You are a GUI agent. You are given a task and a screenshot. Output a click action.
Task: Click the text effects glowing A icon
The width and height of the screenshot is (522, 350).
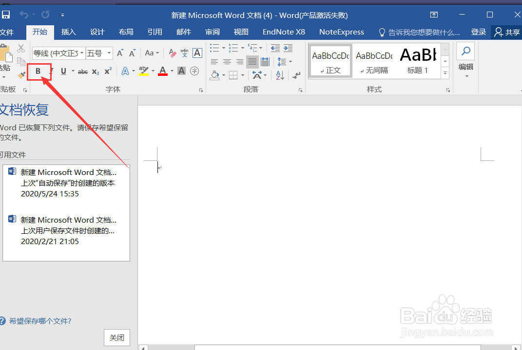(x=125, y=71)
